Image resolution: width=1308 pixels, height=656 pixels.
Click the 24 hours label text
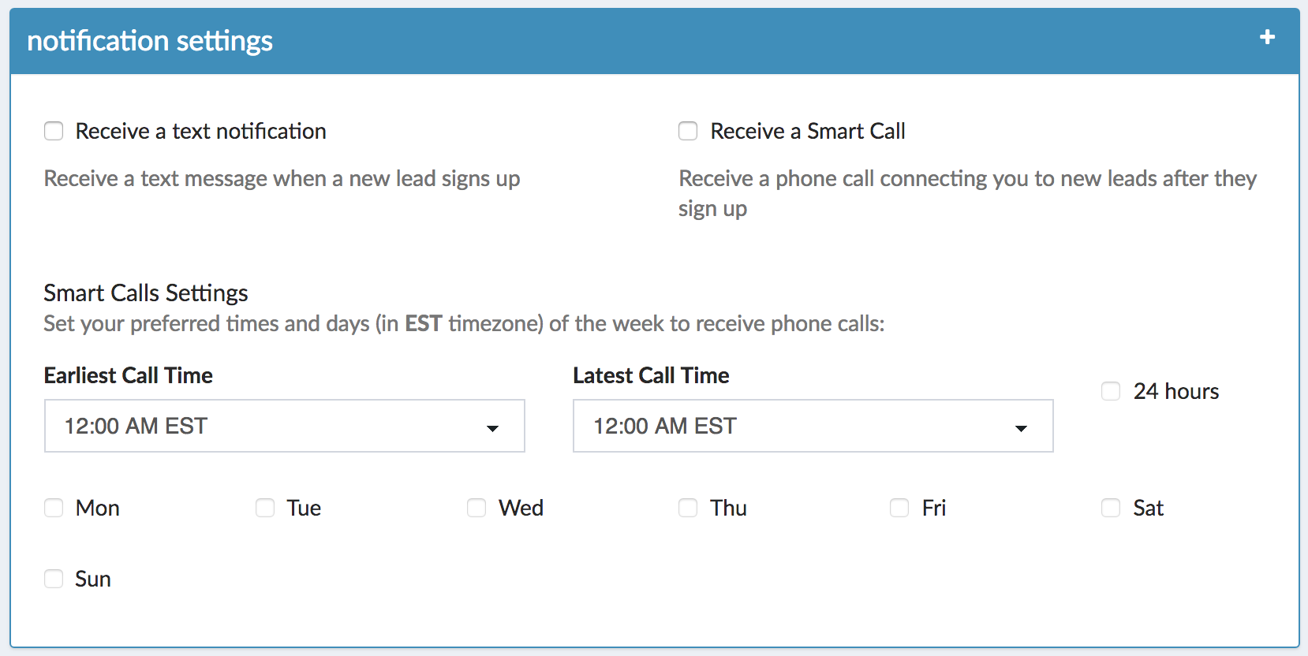[x=1175, y=391]
